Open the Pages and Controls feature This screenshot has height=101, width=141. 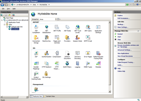click(x=57, y=39)
